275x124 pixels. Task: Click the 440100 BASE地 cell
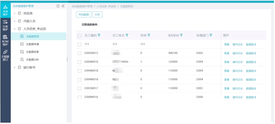(x=173, y=53)
